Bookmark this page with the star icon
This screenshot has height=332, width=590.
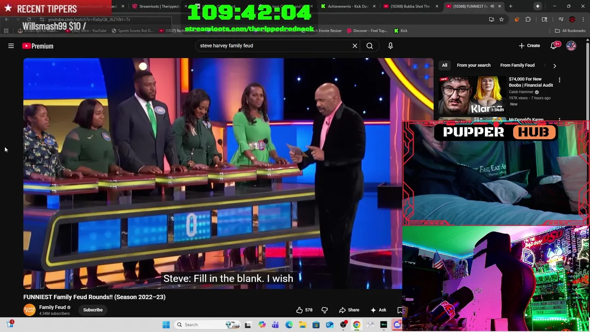[x=501, y=19]
